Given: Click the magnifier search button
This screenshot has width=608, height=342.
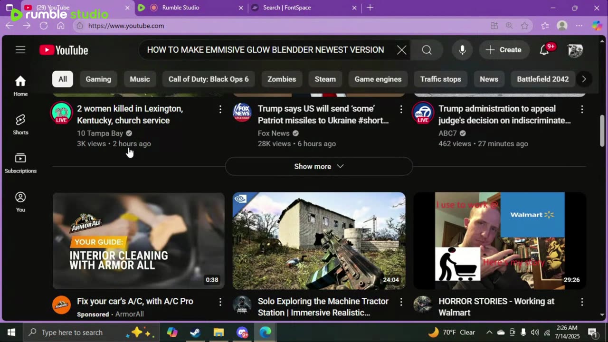Looking at the screenshot, I should [427, 50].
